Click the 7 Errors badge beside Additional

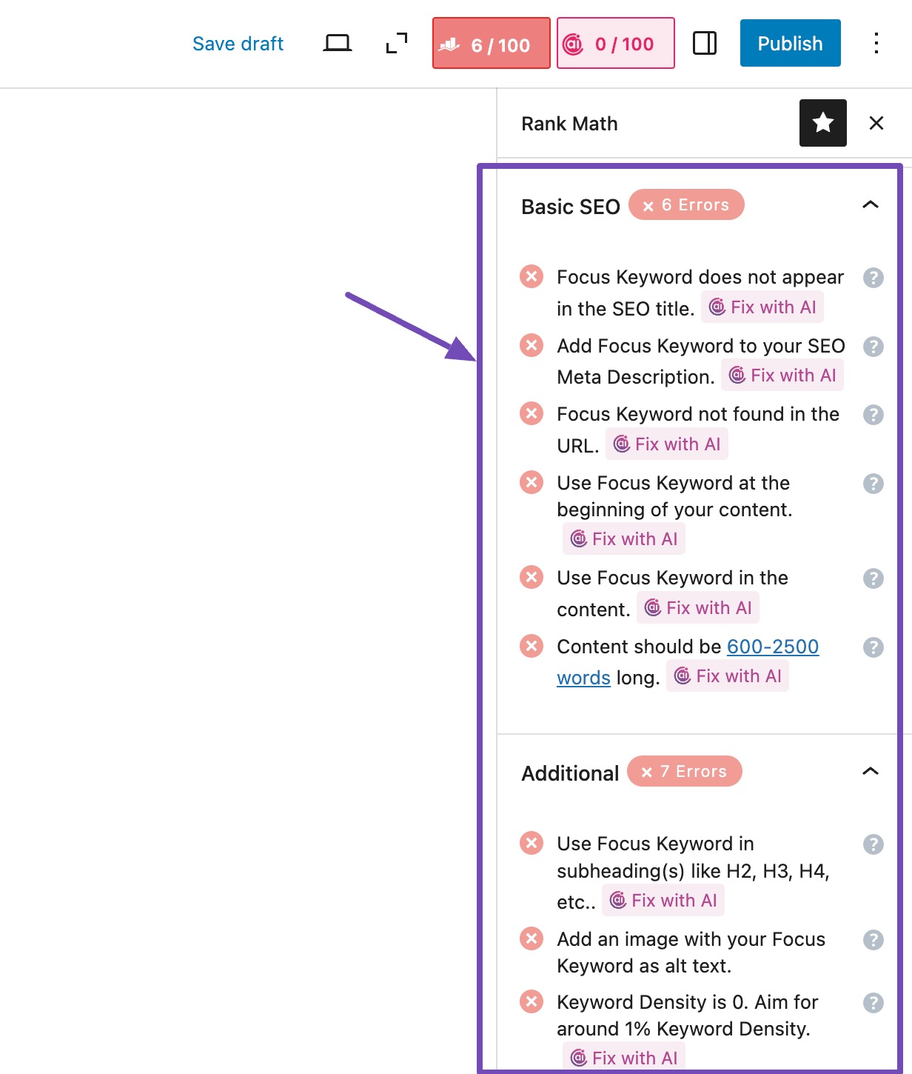[684, 771]
